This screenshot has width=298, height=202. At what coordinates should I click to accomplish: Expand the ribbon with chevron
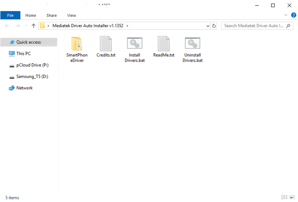pos(285,15)
